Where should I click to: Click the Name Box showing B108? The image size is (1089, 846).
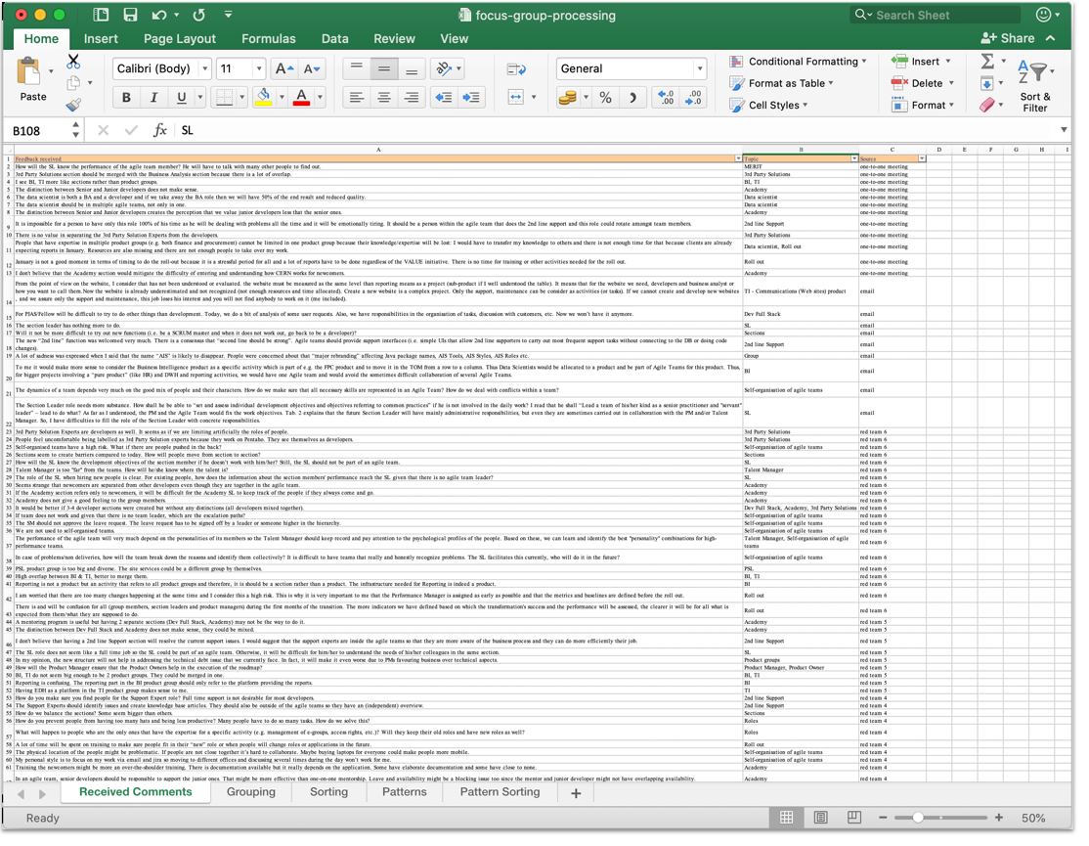point(39,131)
